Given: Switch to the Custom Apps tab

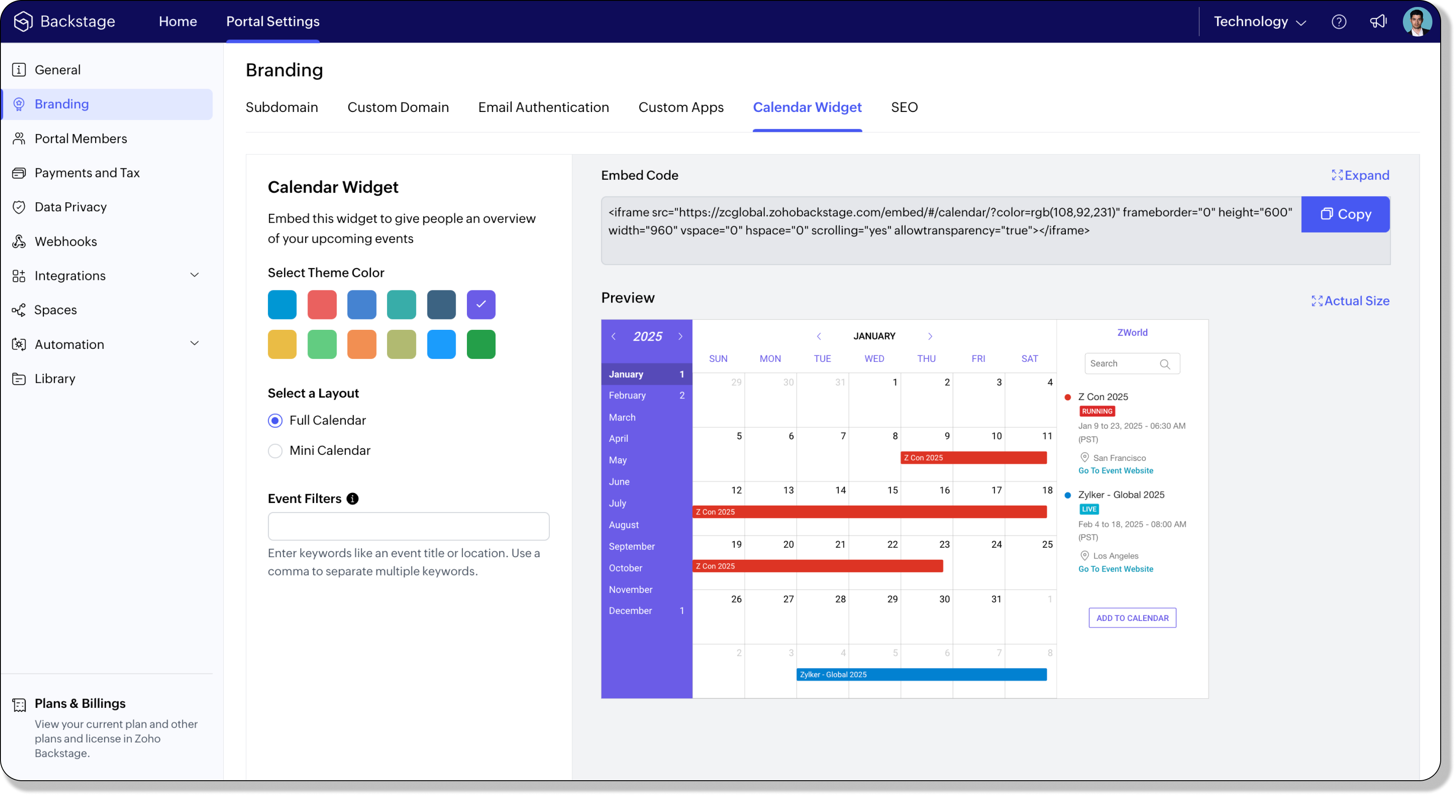Looking at the screenshot, I should 681,107.
